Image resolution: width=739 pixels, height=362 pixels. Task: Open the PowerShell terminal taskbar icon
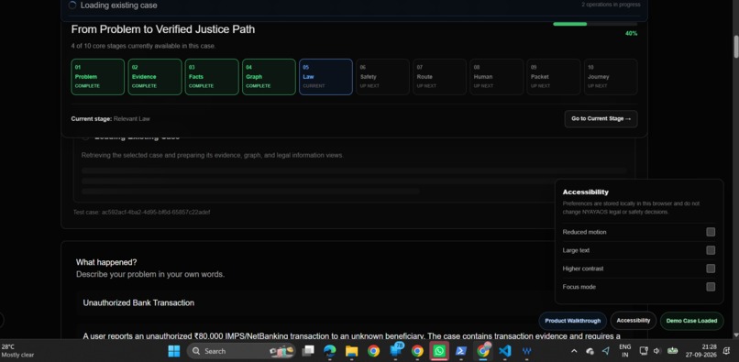coord(461,351)
